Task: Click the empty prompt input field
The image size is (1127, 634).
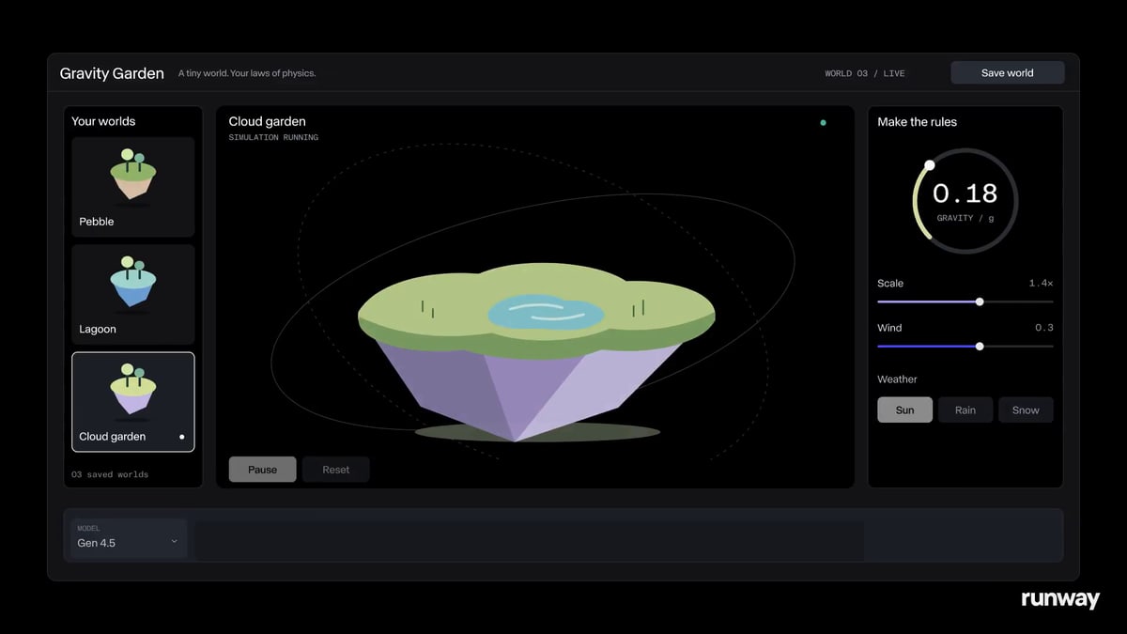Action: coord(530,540)
